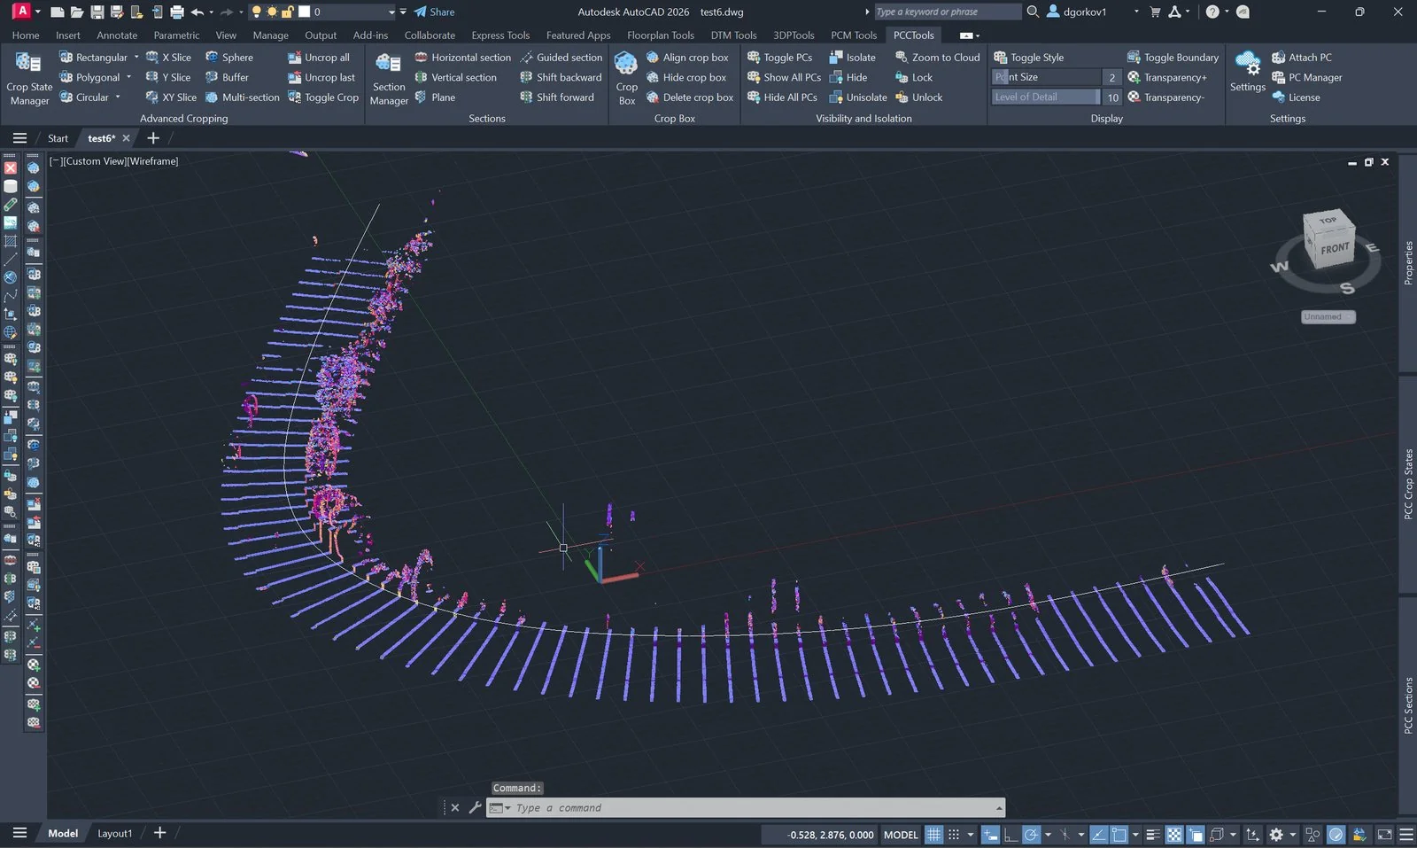Activate the XY Slice tool
Image resolution: width=1417 pixels, height=848 pixels.
pos(171,97)
